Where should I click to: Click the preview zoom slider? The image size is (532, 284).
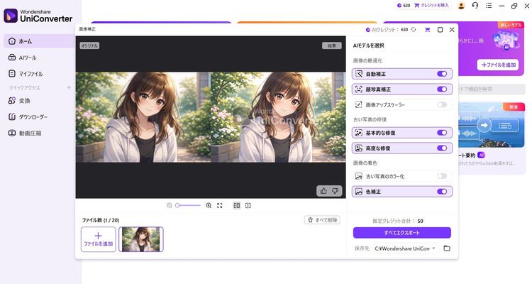click(x=189, y=205)
